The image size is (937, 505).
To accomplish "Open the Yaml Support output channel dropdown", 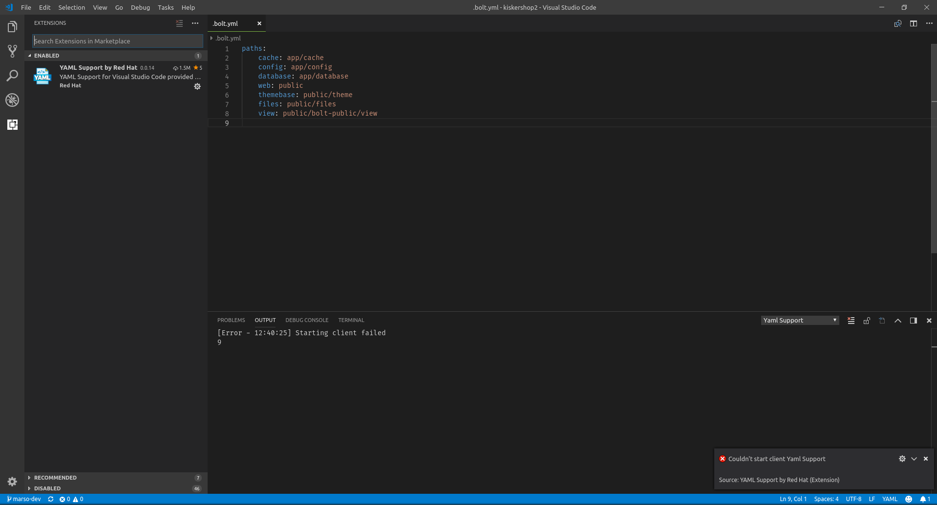I will pos(800,321).
